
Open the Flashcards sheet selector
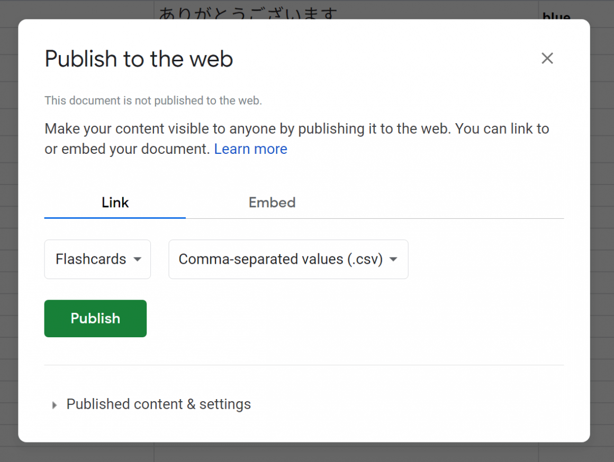coord(97,260)
